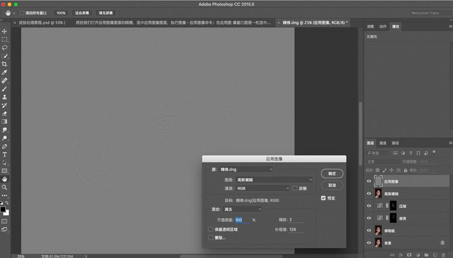Hide the 修瑕疵 layer

(x=369, y=230)
